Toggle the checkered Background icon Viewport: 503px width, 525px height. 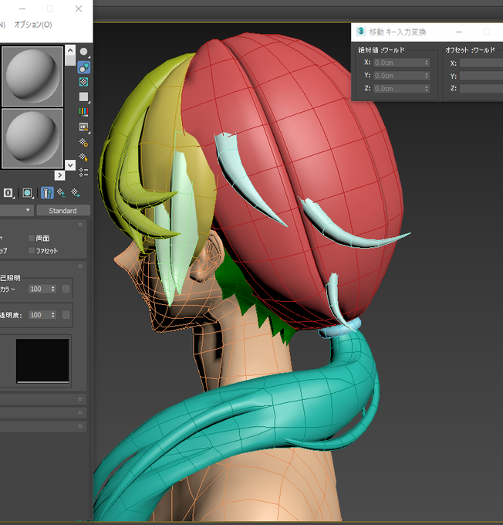(83, 82)
